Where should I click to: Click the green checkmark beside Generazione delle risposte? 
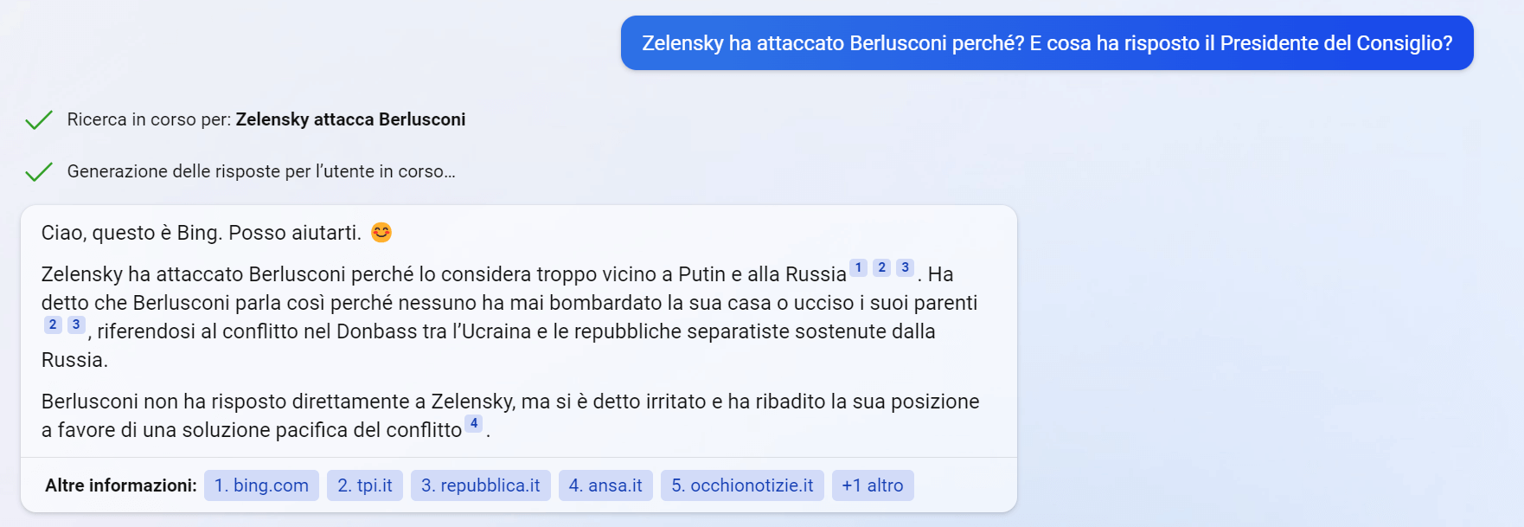(x=39, y=171)
